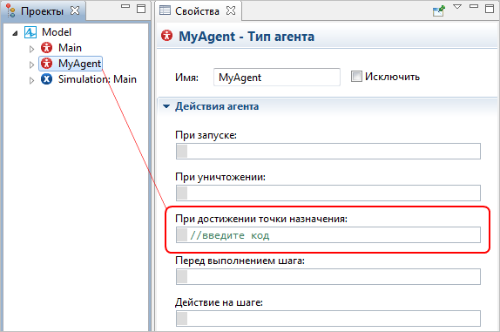The width and height of the screenshot is (500, 332).
Task: Toggle the Исключить checkbox
Action: click(356, 77)
